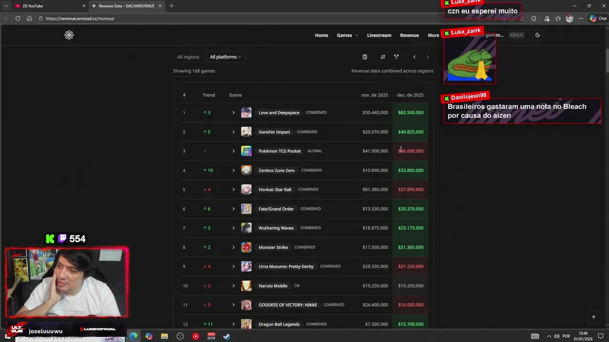Viewport: 609px width, 342px height.
Task: Open the Wuthering Waves game link
Action: tap(276, 228)
